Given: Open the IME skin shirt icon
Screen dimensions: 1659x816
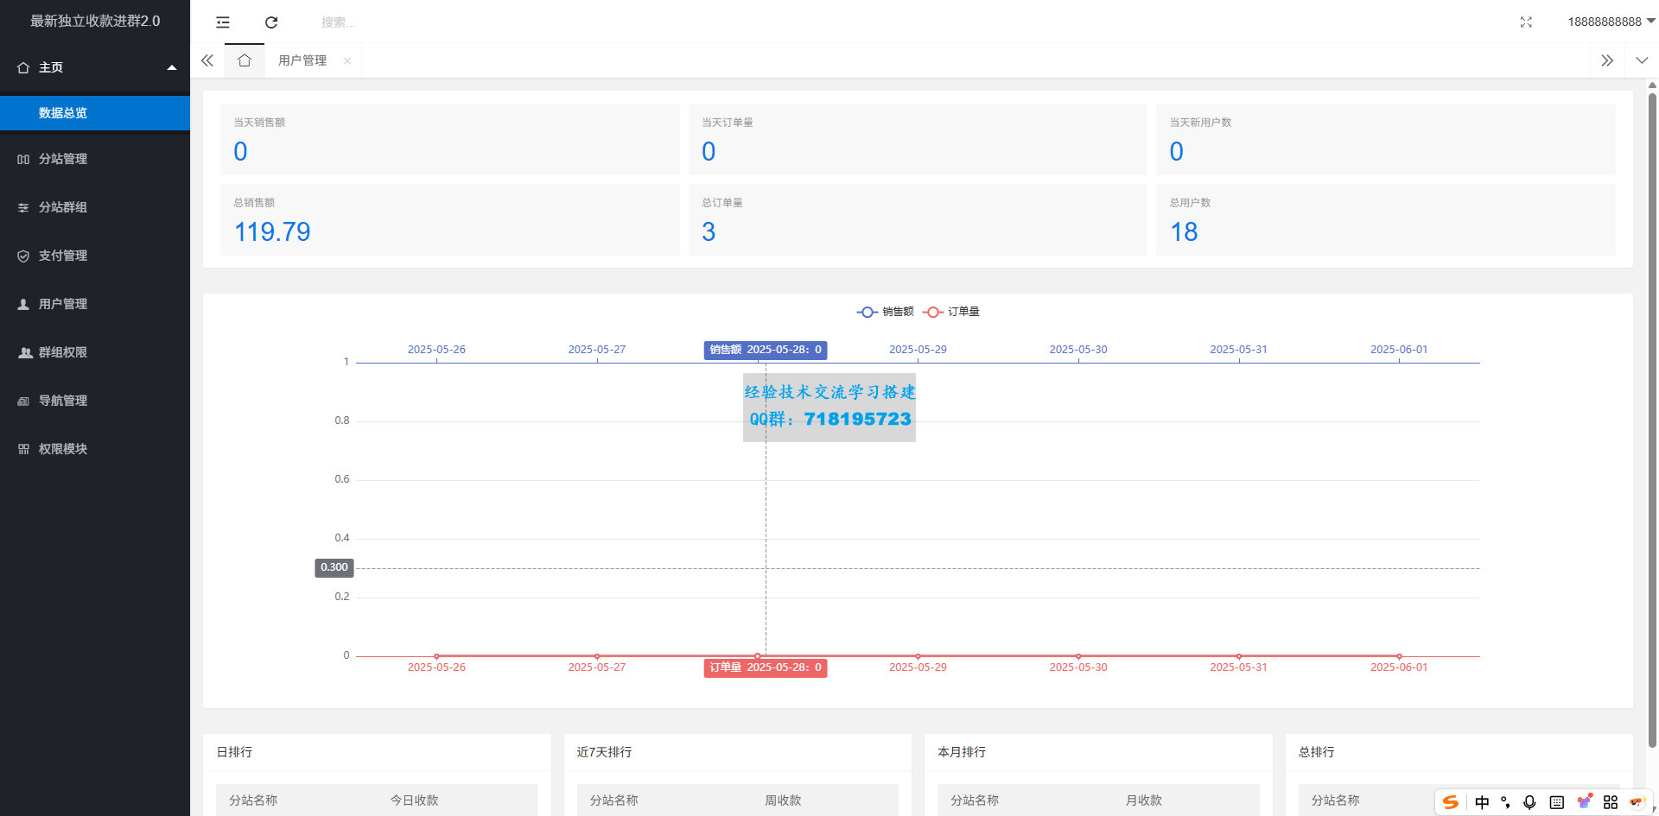Looking at the screenshot, I should pos(1584,801).
